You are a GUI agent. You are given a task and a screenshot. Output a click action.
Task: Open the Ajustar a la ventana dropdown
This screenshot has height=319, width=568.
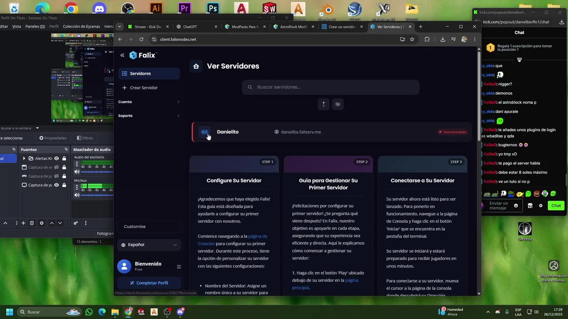click(20, 128)
